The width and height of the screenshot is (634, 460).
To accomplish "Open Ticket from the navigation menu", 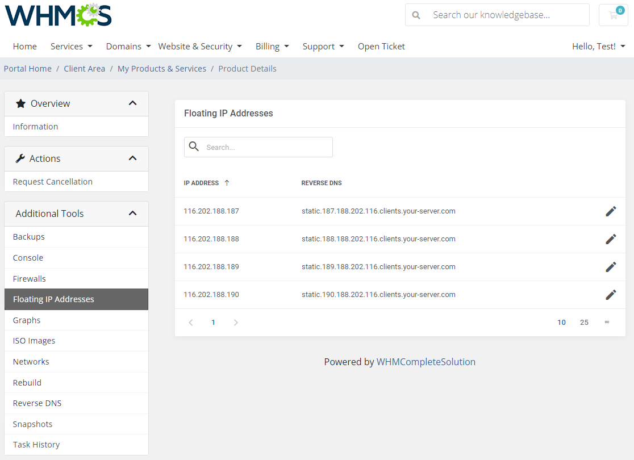I will (381, 46).
